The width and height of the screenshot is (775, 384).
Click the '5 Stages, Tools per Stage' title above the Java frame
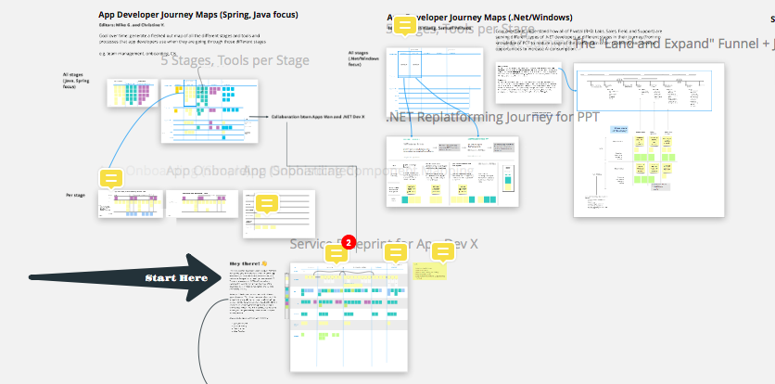235,60
